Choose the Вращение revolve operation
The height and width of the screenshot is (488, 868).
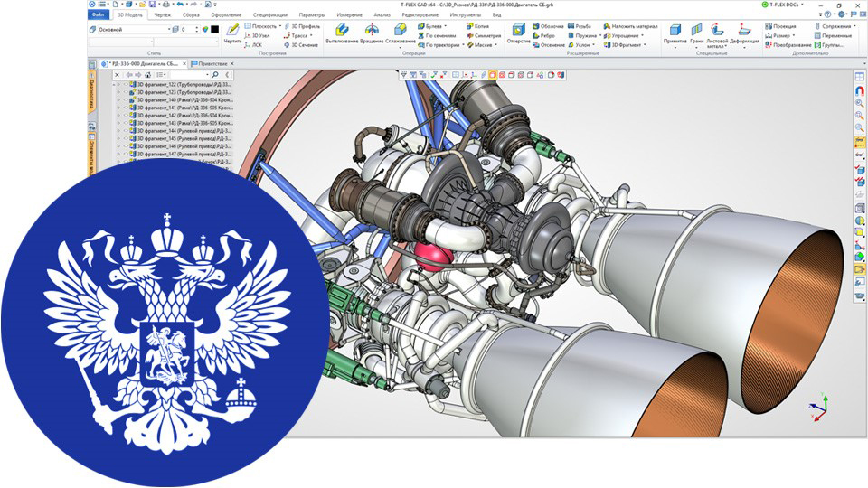(371, 33)
